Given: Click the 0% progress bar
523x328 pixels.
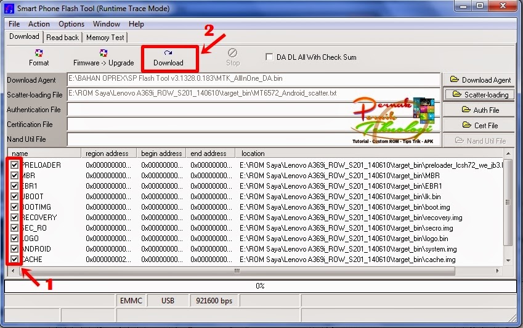Looking at the screenshot, I should 260,286.
